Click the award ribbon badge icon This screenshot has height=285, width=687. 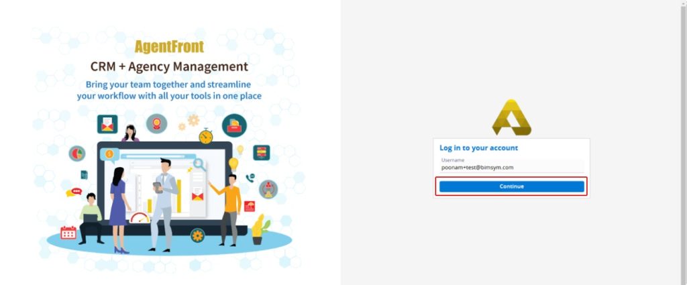tap(156, 123)
